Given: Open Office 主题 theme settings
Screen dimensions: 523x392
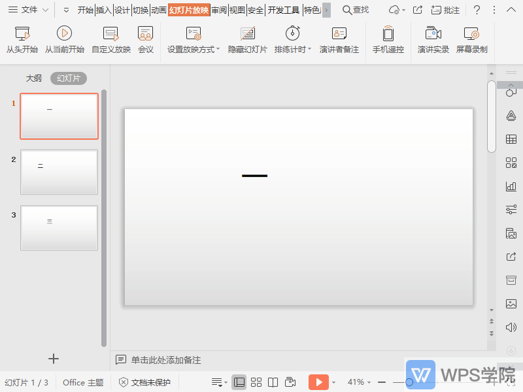Looking at the screenshot, I should point(82,382).
